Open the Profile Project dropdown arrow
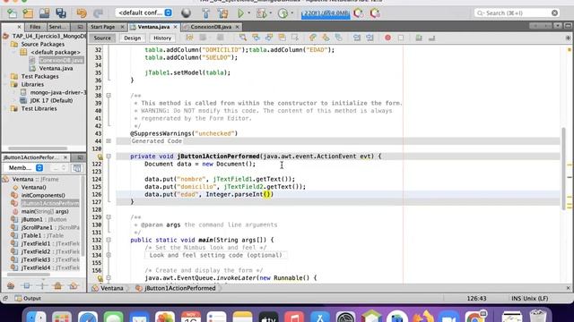The image size is (574, 322). (292, 13)
